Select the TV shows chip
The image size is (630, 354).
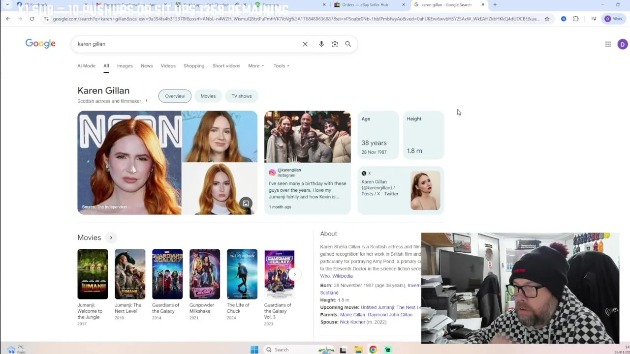pyautogui.click(x=242, y=96)
